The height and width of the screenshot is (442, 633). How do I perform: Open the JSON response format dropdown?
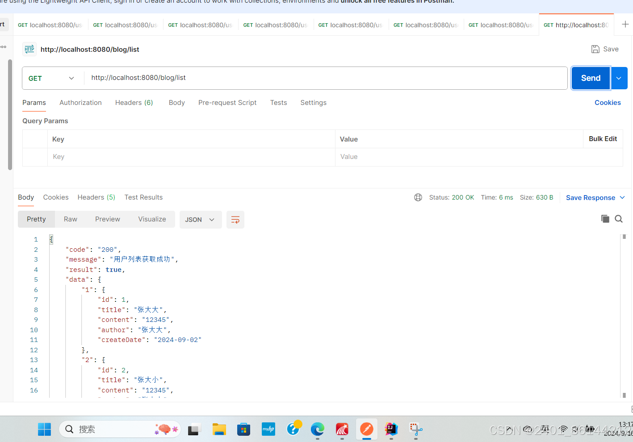pos(200,219)
